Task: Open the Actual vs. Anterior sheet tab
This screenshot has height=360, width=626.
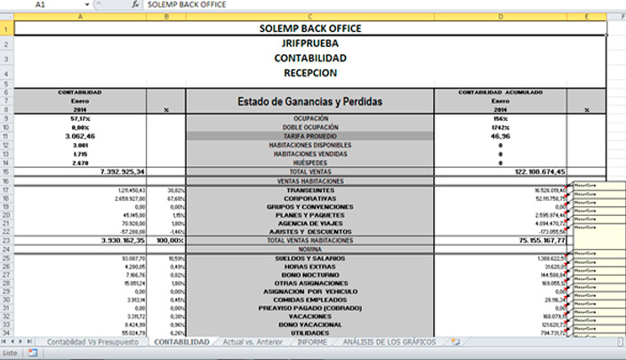Action: click(253, 341)
